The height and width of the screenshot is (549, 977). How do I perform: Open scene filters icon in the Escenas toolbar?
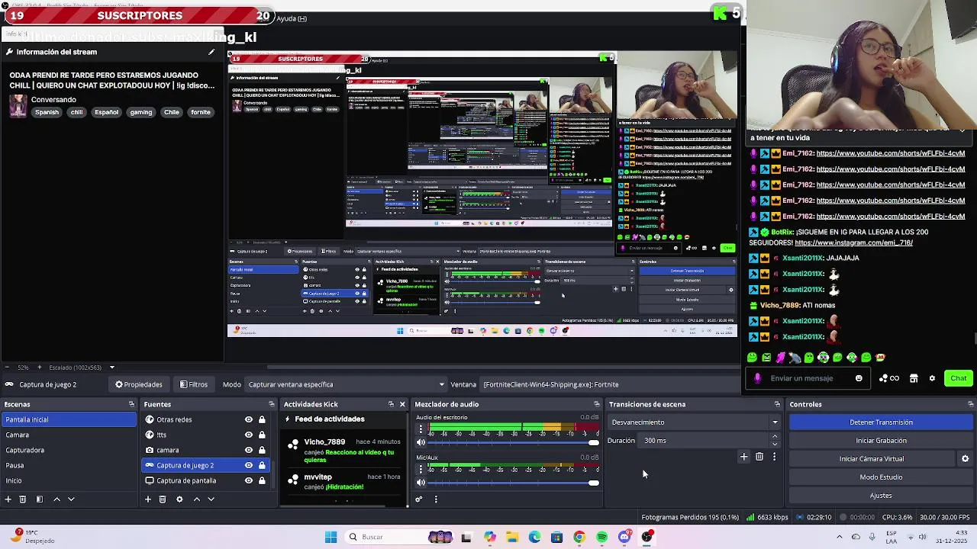click(x=39, y=499)
